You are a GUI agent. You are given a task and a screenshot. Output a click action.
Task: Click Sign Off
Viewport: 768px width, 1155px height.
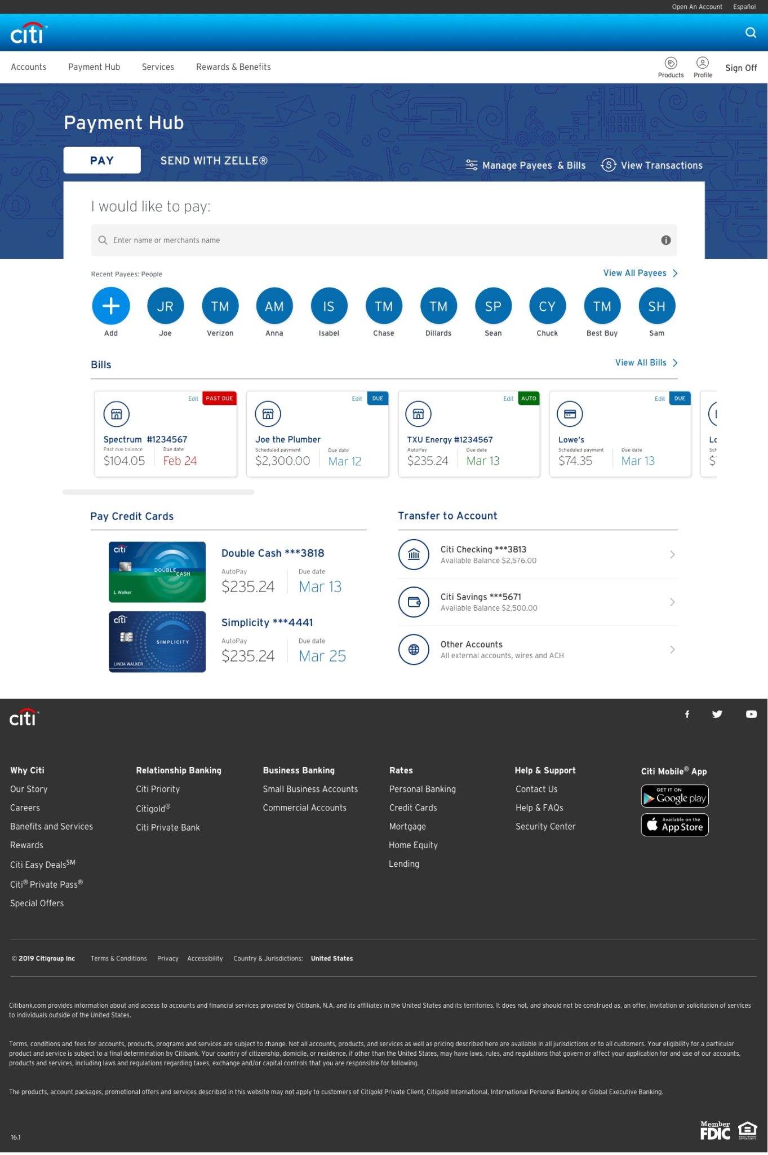point(740,68)
